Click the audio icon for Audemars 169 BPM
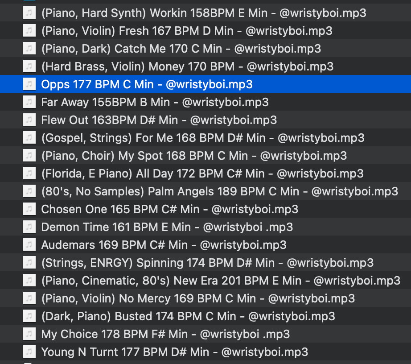Screen dimensions: 411x364 (29, 245)
